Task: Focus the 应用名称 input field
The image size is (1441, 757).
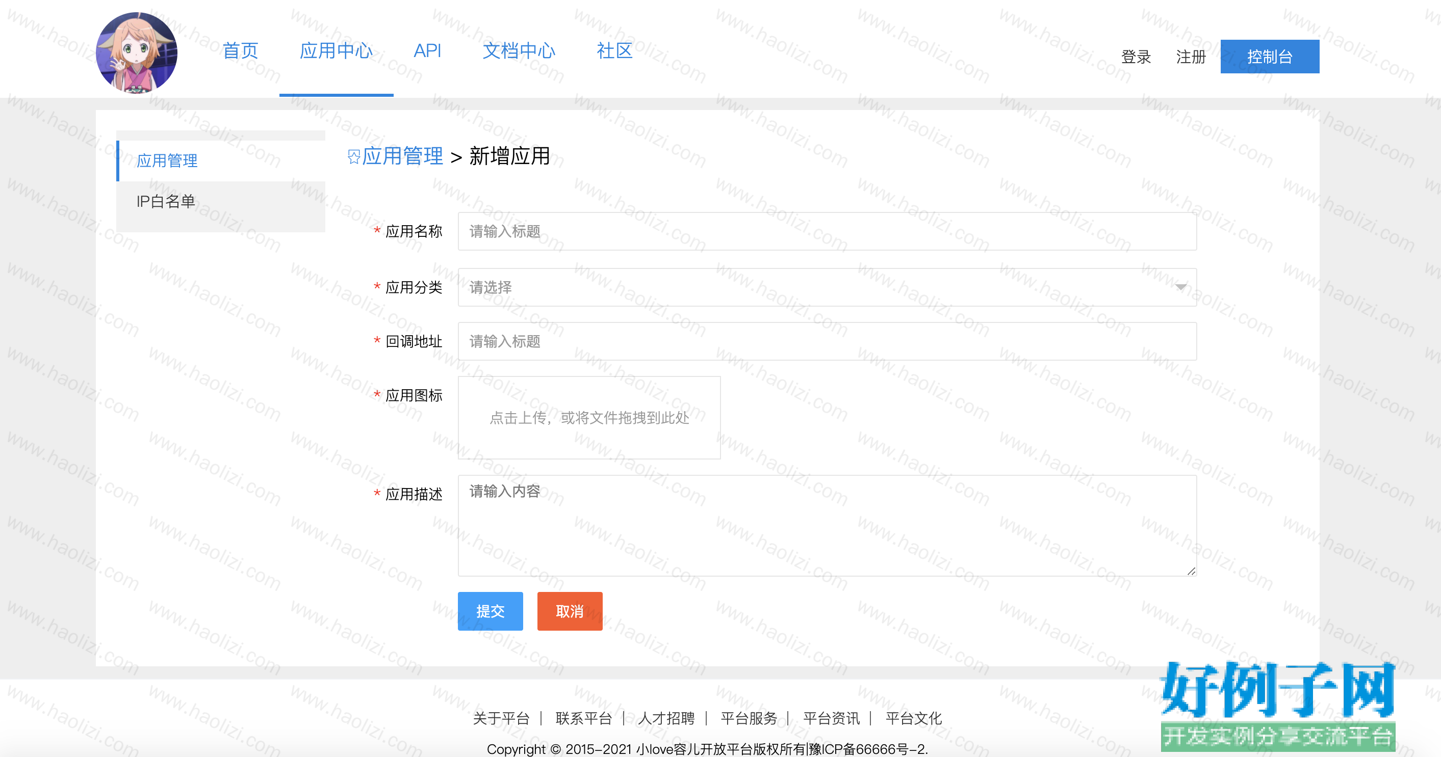Action: [x=827, y=231]
